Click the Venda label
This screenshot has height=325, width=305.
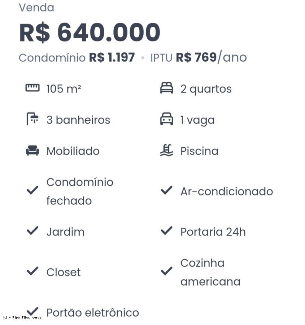[x=36, y=8]
